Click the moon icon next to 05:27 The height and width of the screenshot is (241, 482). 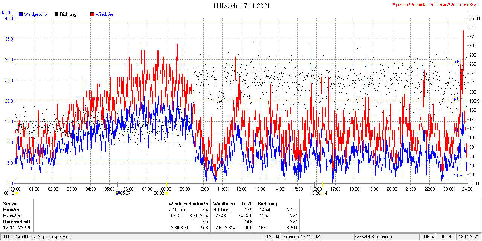tap(118, 193)
